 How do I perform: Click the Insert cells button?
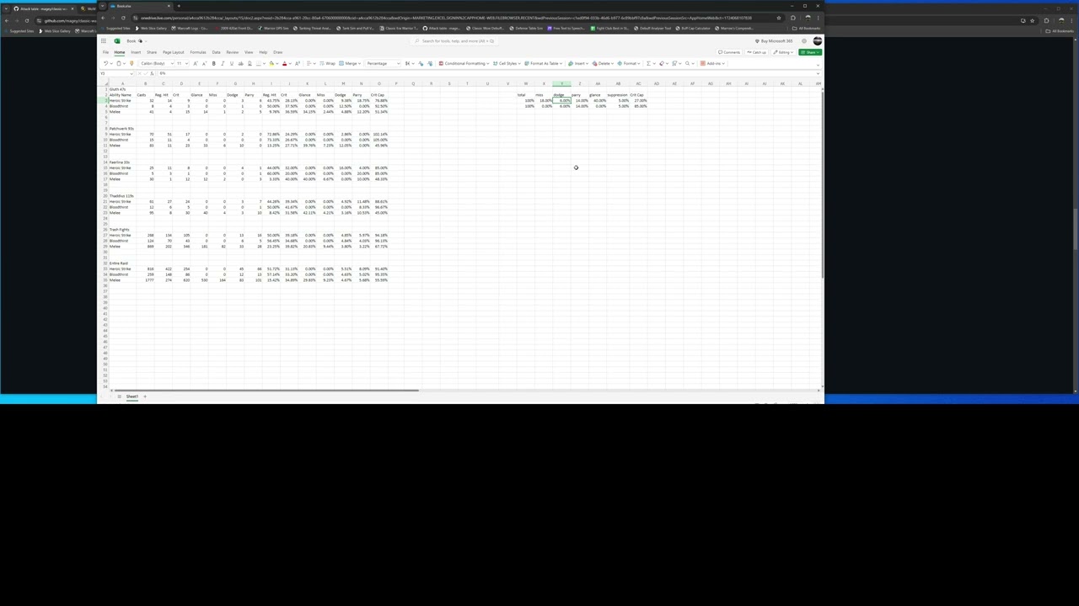tap(578, 63)
